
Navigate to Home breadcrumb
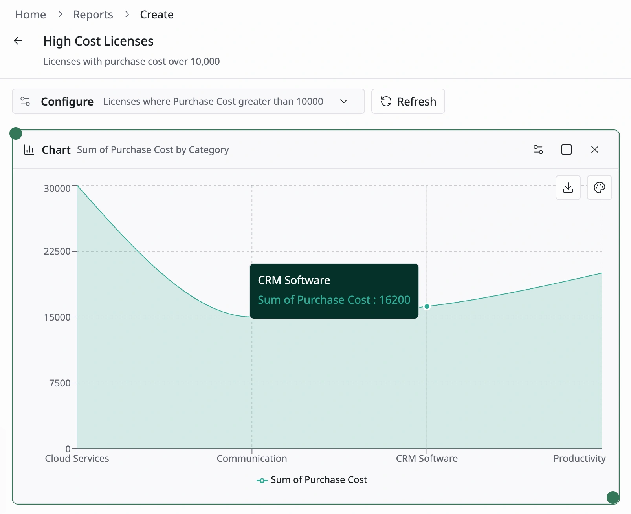[x=31, y=15]
